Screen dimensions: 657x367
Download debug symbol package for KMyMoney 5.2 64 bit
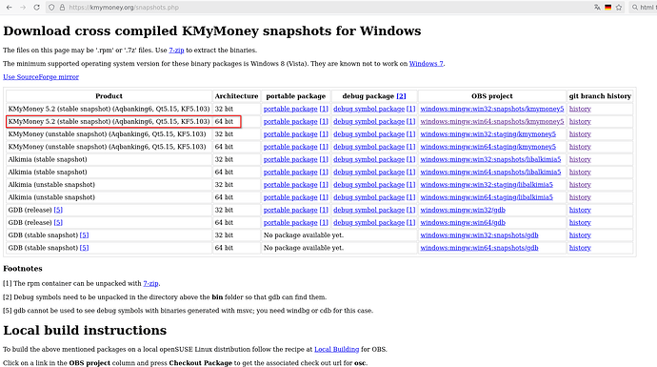pos(369,121)
